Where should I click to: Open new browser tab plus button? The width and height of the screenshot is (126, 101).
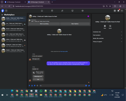click(x=52, y=2)
